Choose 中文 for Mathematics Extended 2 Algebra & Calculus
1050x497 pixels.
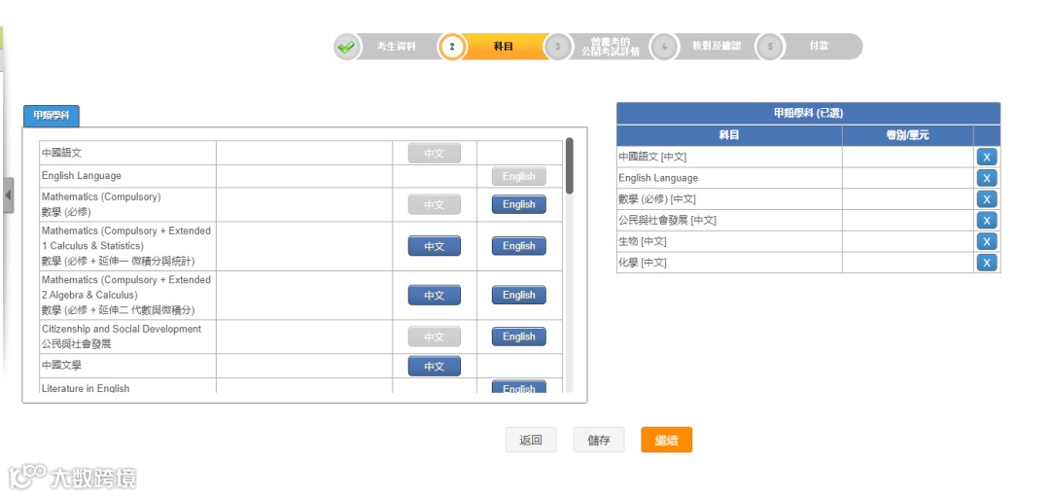pos(434,296)
